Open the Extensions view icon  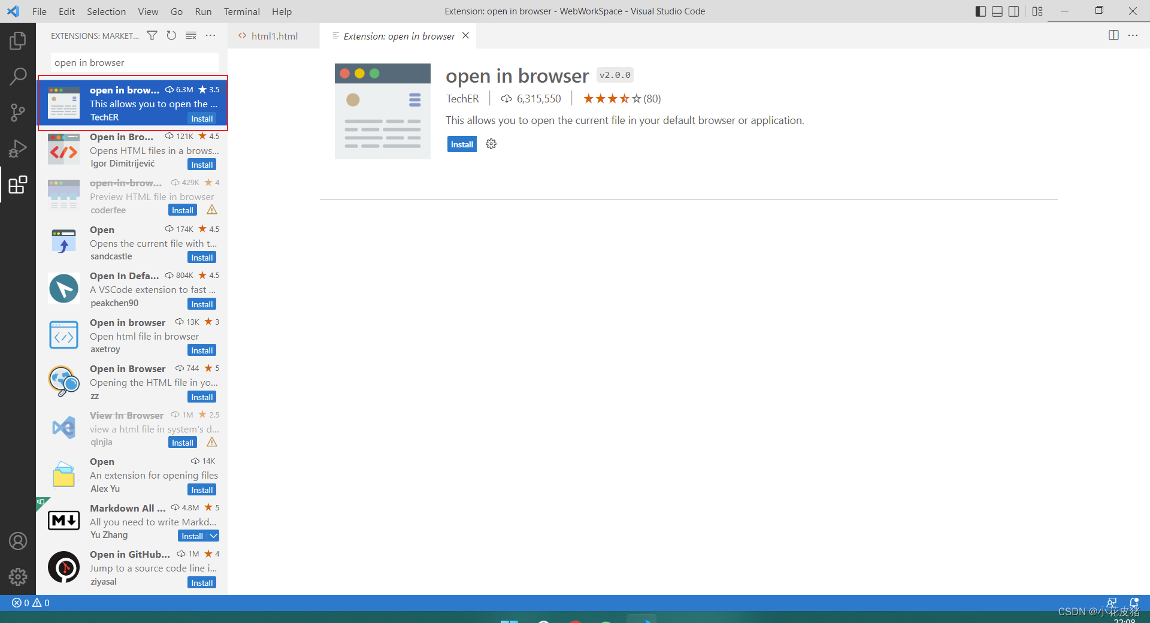coord(18,185)
